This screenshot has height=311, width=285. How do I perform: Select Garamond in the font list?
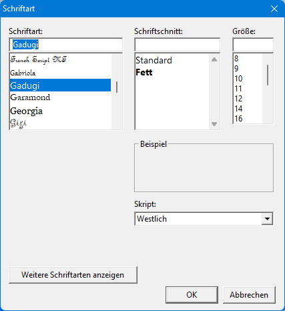60,97
